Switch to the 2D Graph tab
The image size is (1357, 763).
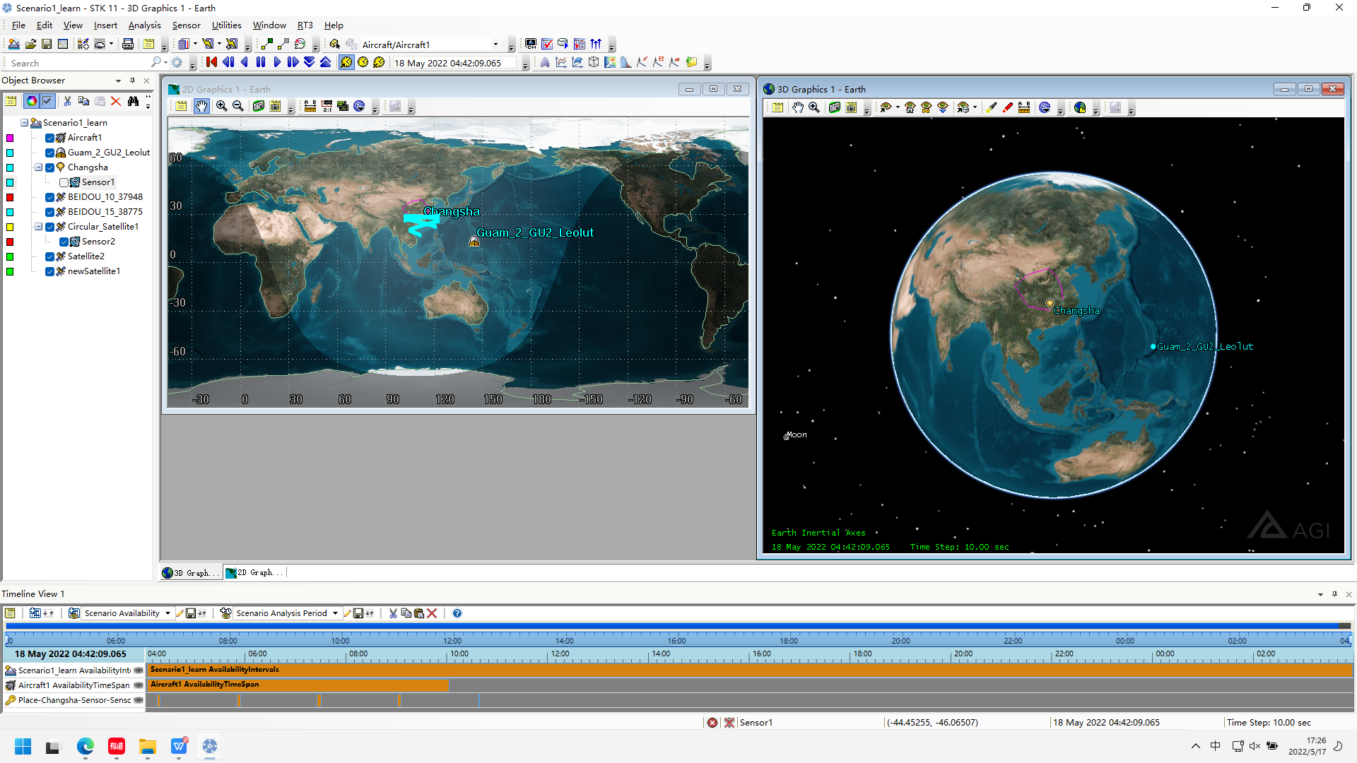[x=254, y=572]
